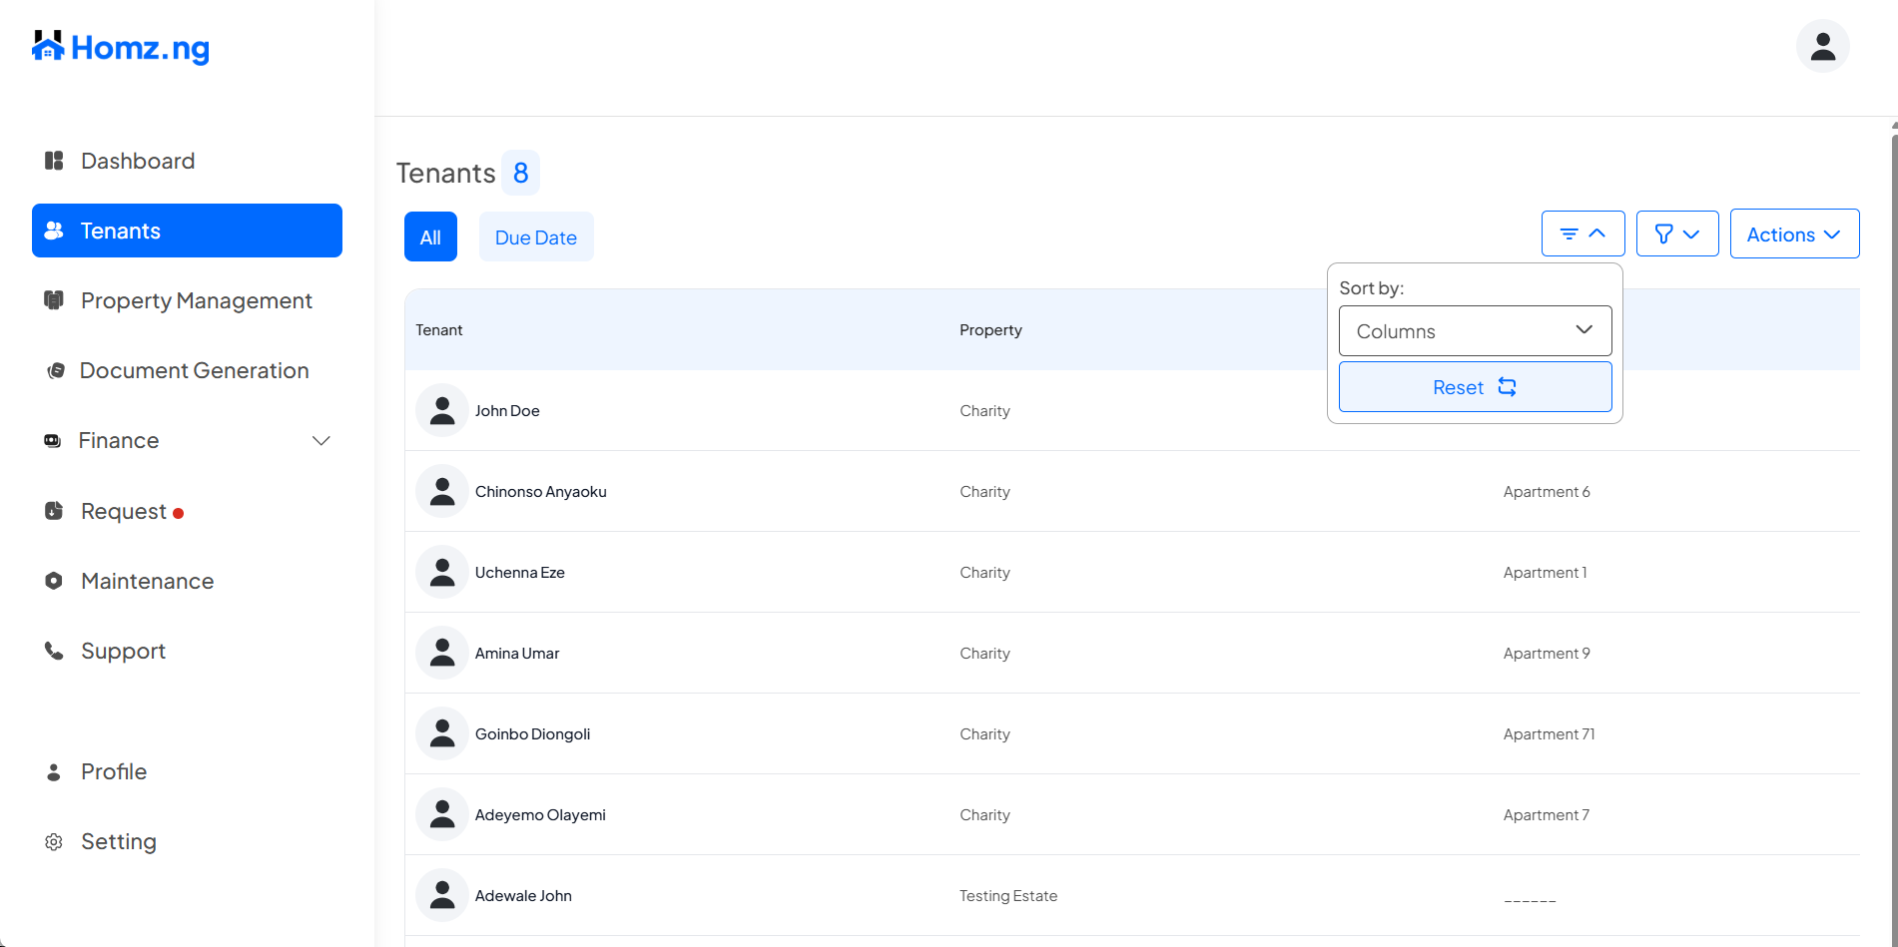Image resolution: width=1898 pixels, height=947 pixels.
Task: Click tenant name Chinonso Anyaoku
Action: pos(541,491)
